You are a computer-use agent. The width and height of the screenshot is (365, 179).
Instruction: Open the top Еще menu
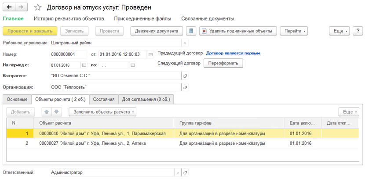340,31
